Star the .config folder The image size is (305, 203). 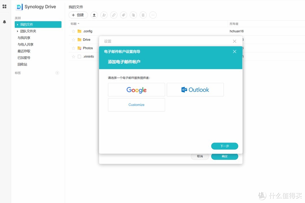tap(73, 31)
